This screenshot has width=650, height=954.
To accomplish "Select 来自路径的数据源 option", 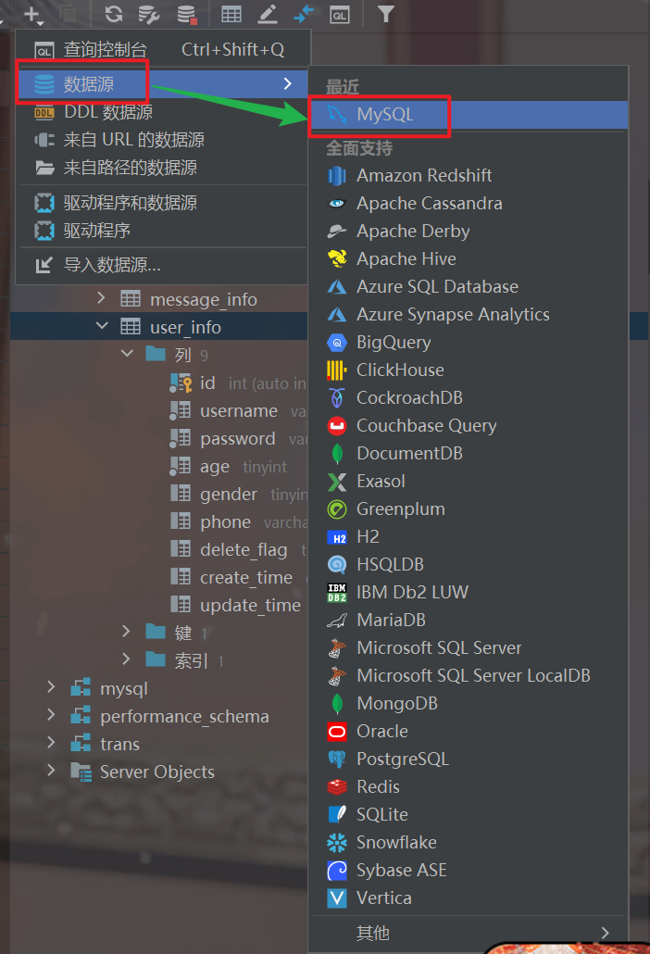I will (163, 168).
